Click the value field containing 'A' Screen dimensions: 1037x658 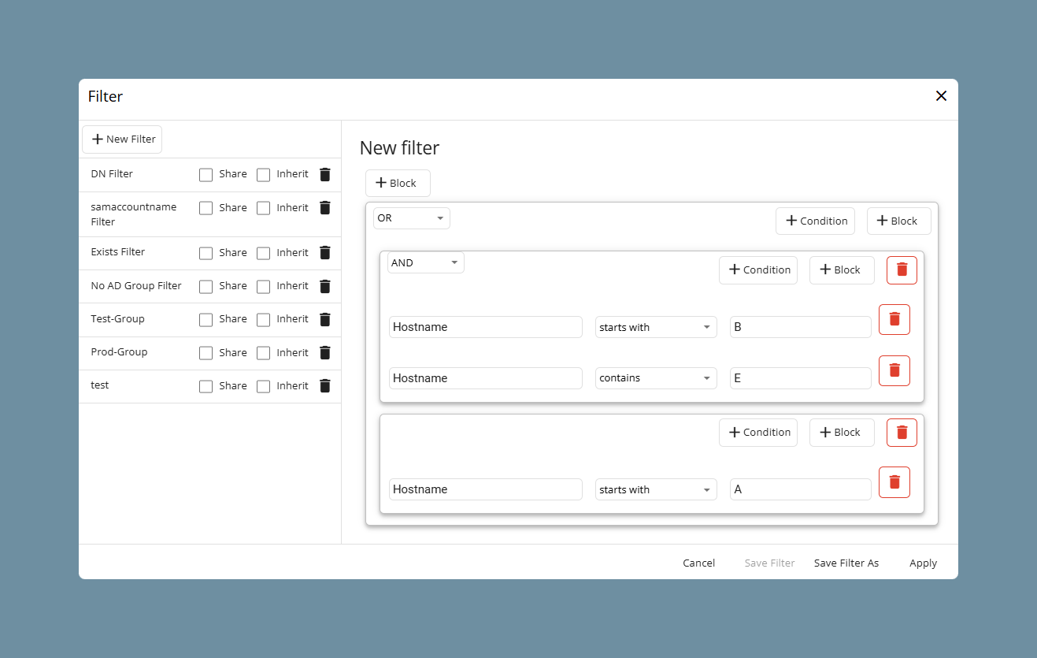point(801,489)
